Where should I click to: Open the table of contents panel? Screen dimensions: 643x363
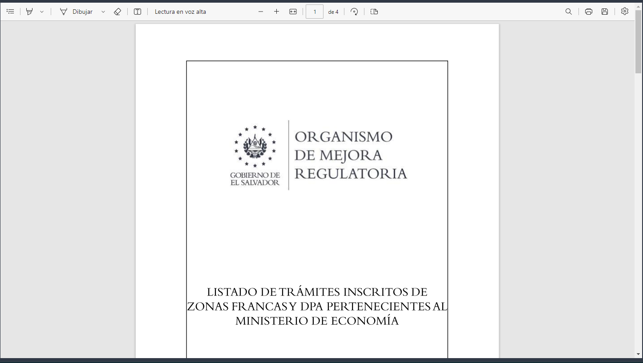(10, 12)
